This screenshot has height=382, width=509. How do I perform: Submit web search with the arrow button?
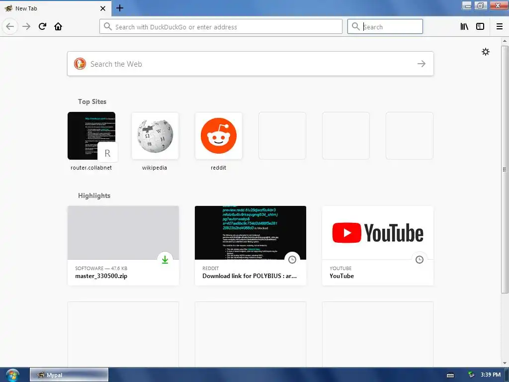click(x=422, y=64)
